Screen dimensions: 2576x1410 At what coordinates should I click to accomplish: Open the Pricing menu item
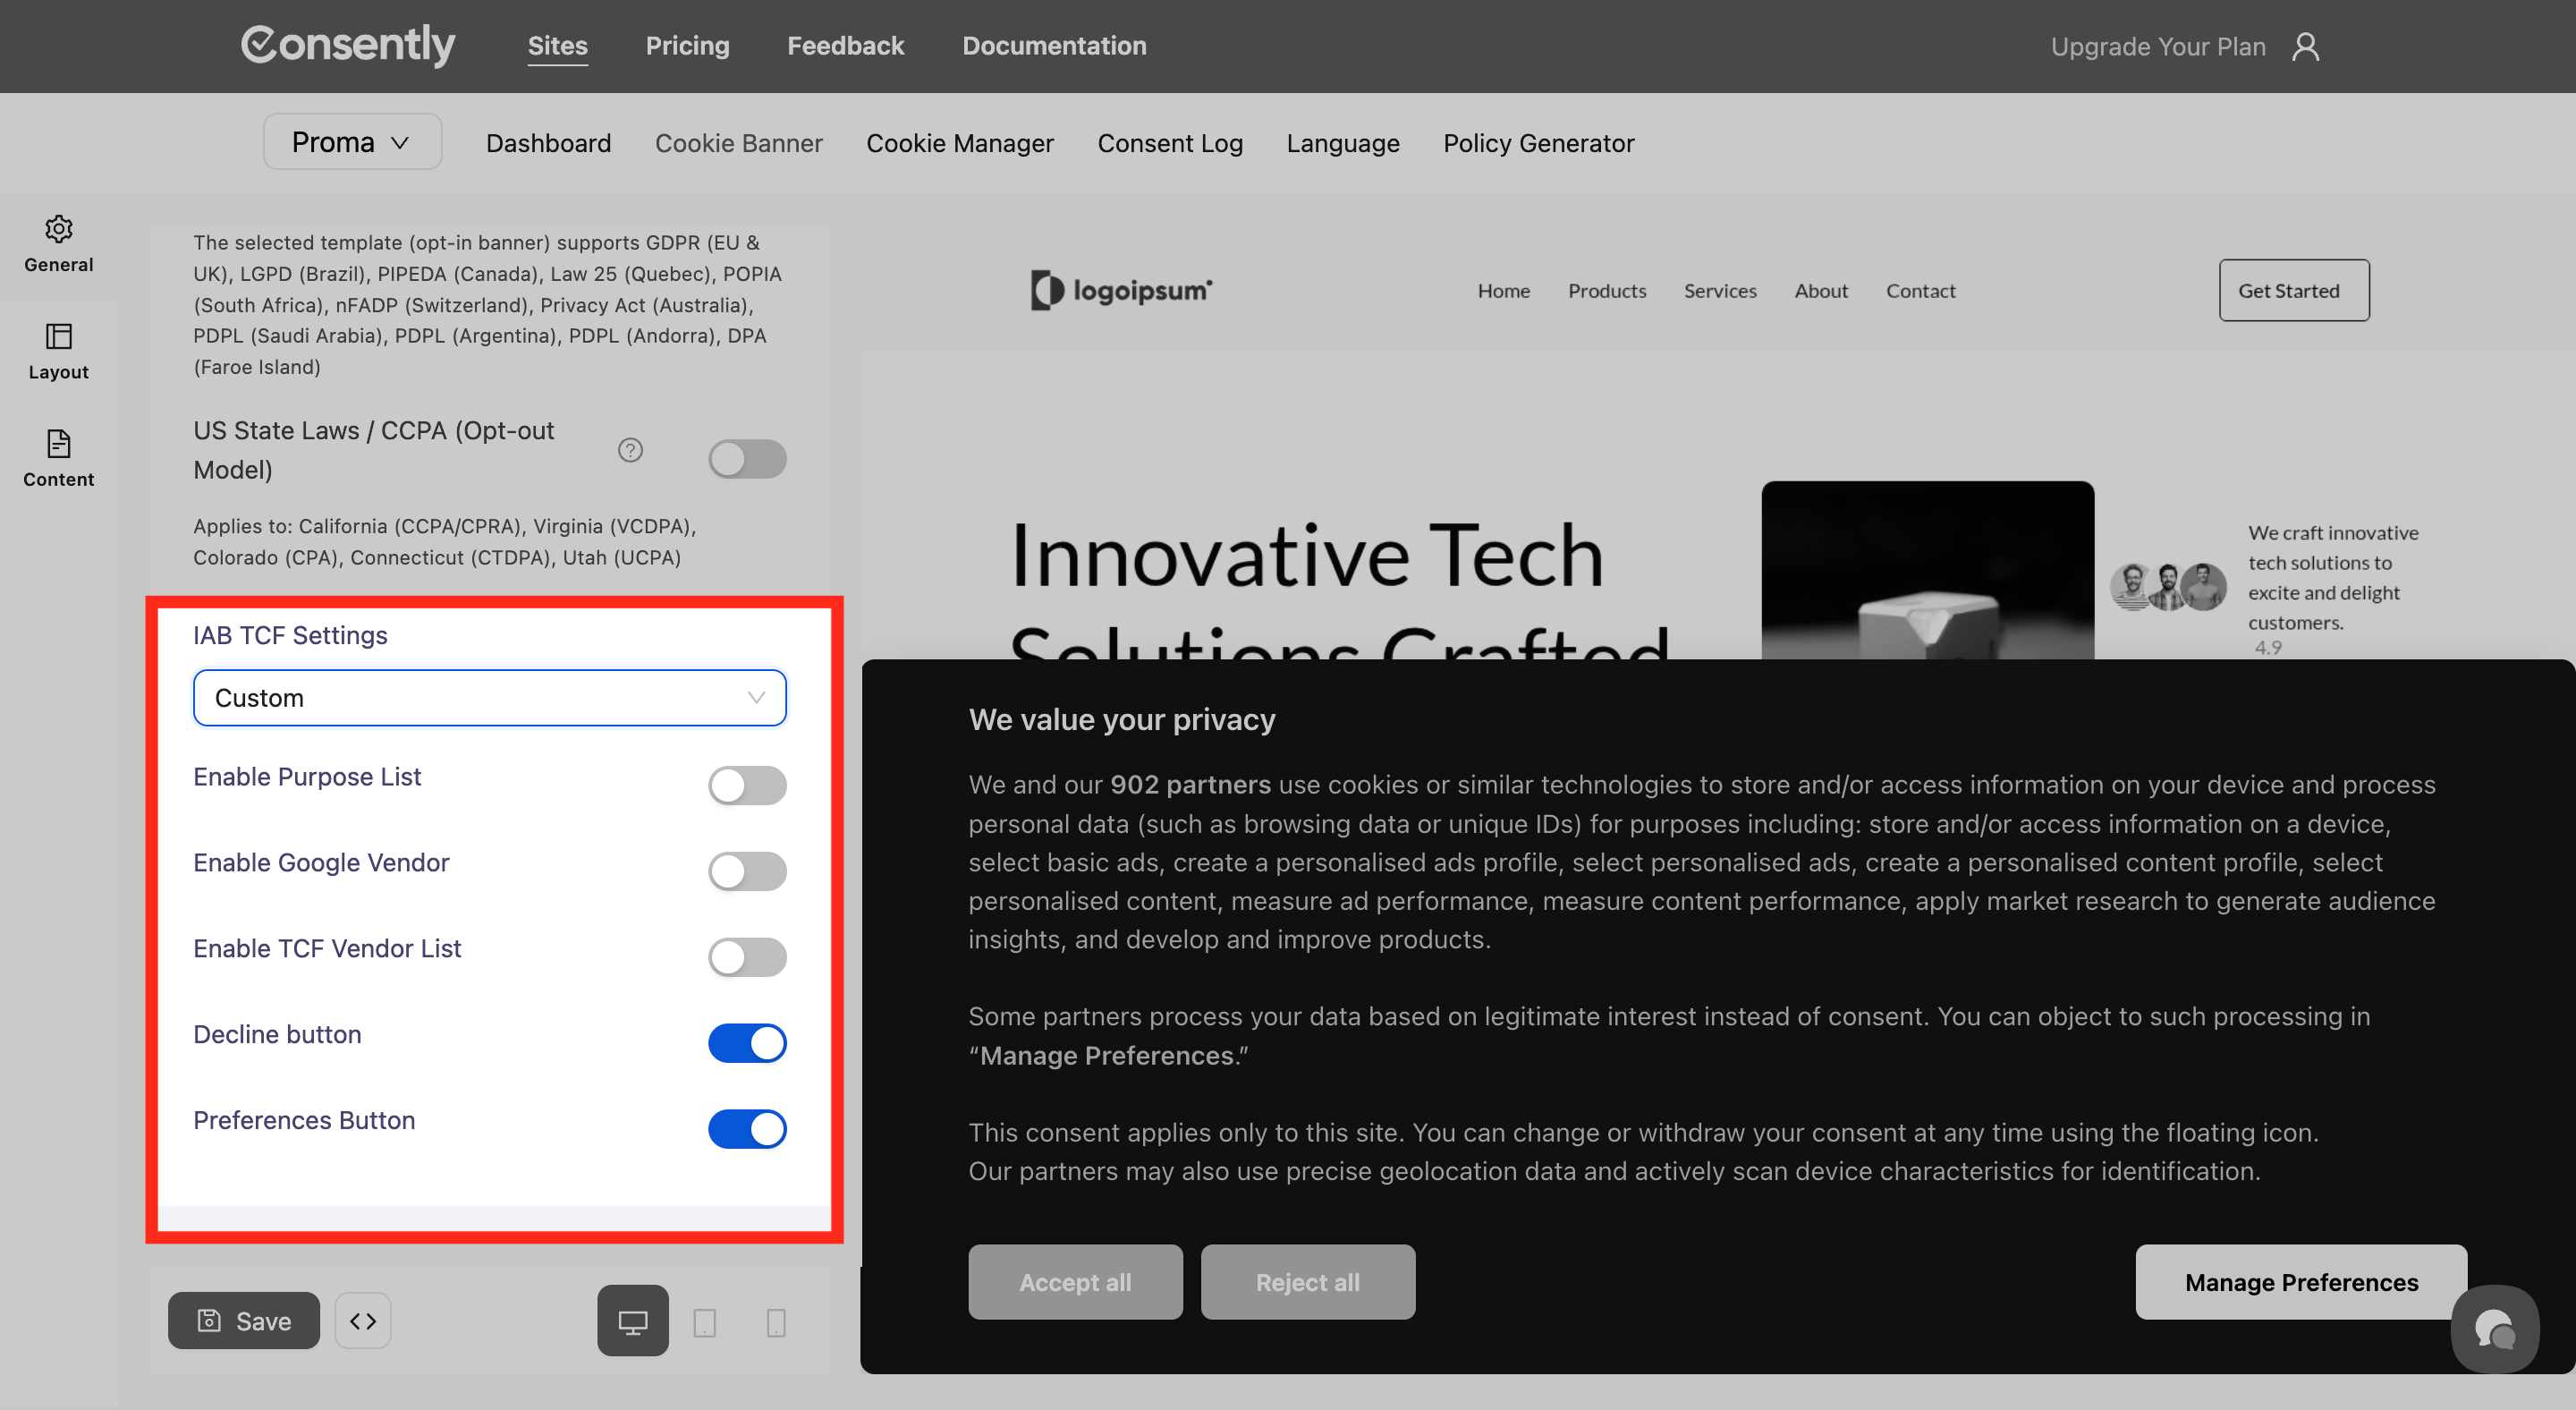pyautogui.click(x=687, y=46)
